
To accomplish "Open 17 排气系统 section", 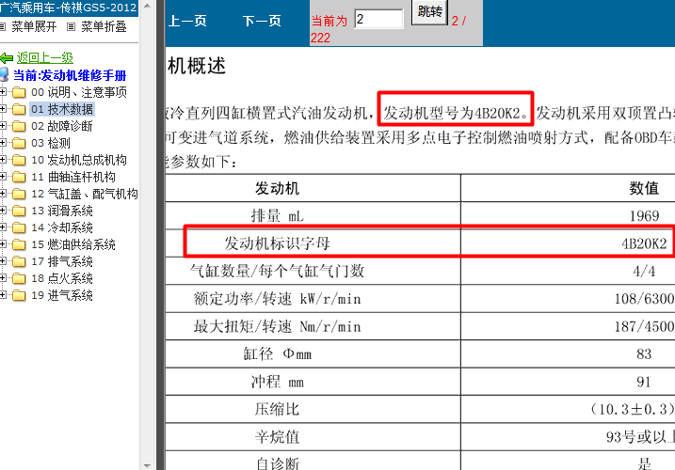I will 62,261.
